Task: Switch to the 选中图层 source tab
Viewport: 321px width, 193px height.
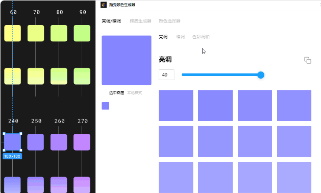Action: [x=116, y=93]
